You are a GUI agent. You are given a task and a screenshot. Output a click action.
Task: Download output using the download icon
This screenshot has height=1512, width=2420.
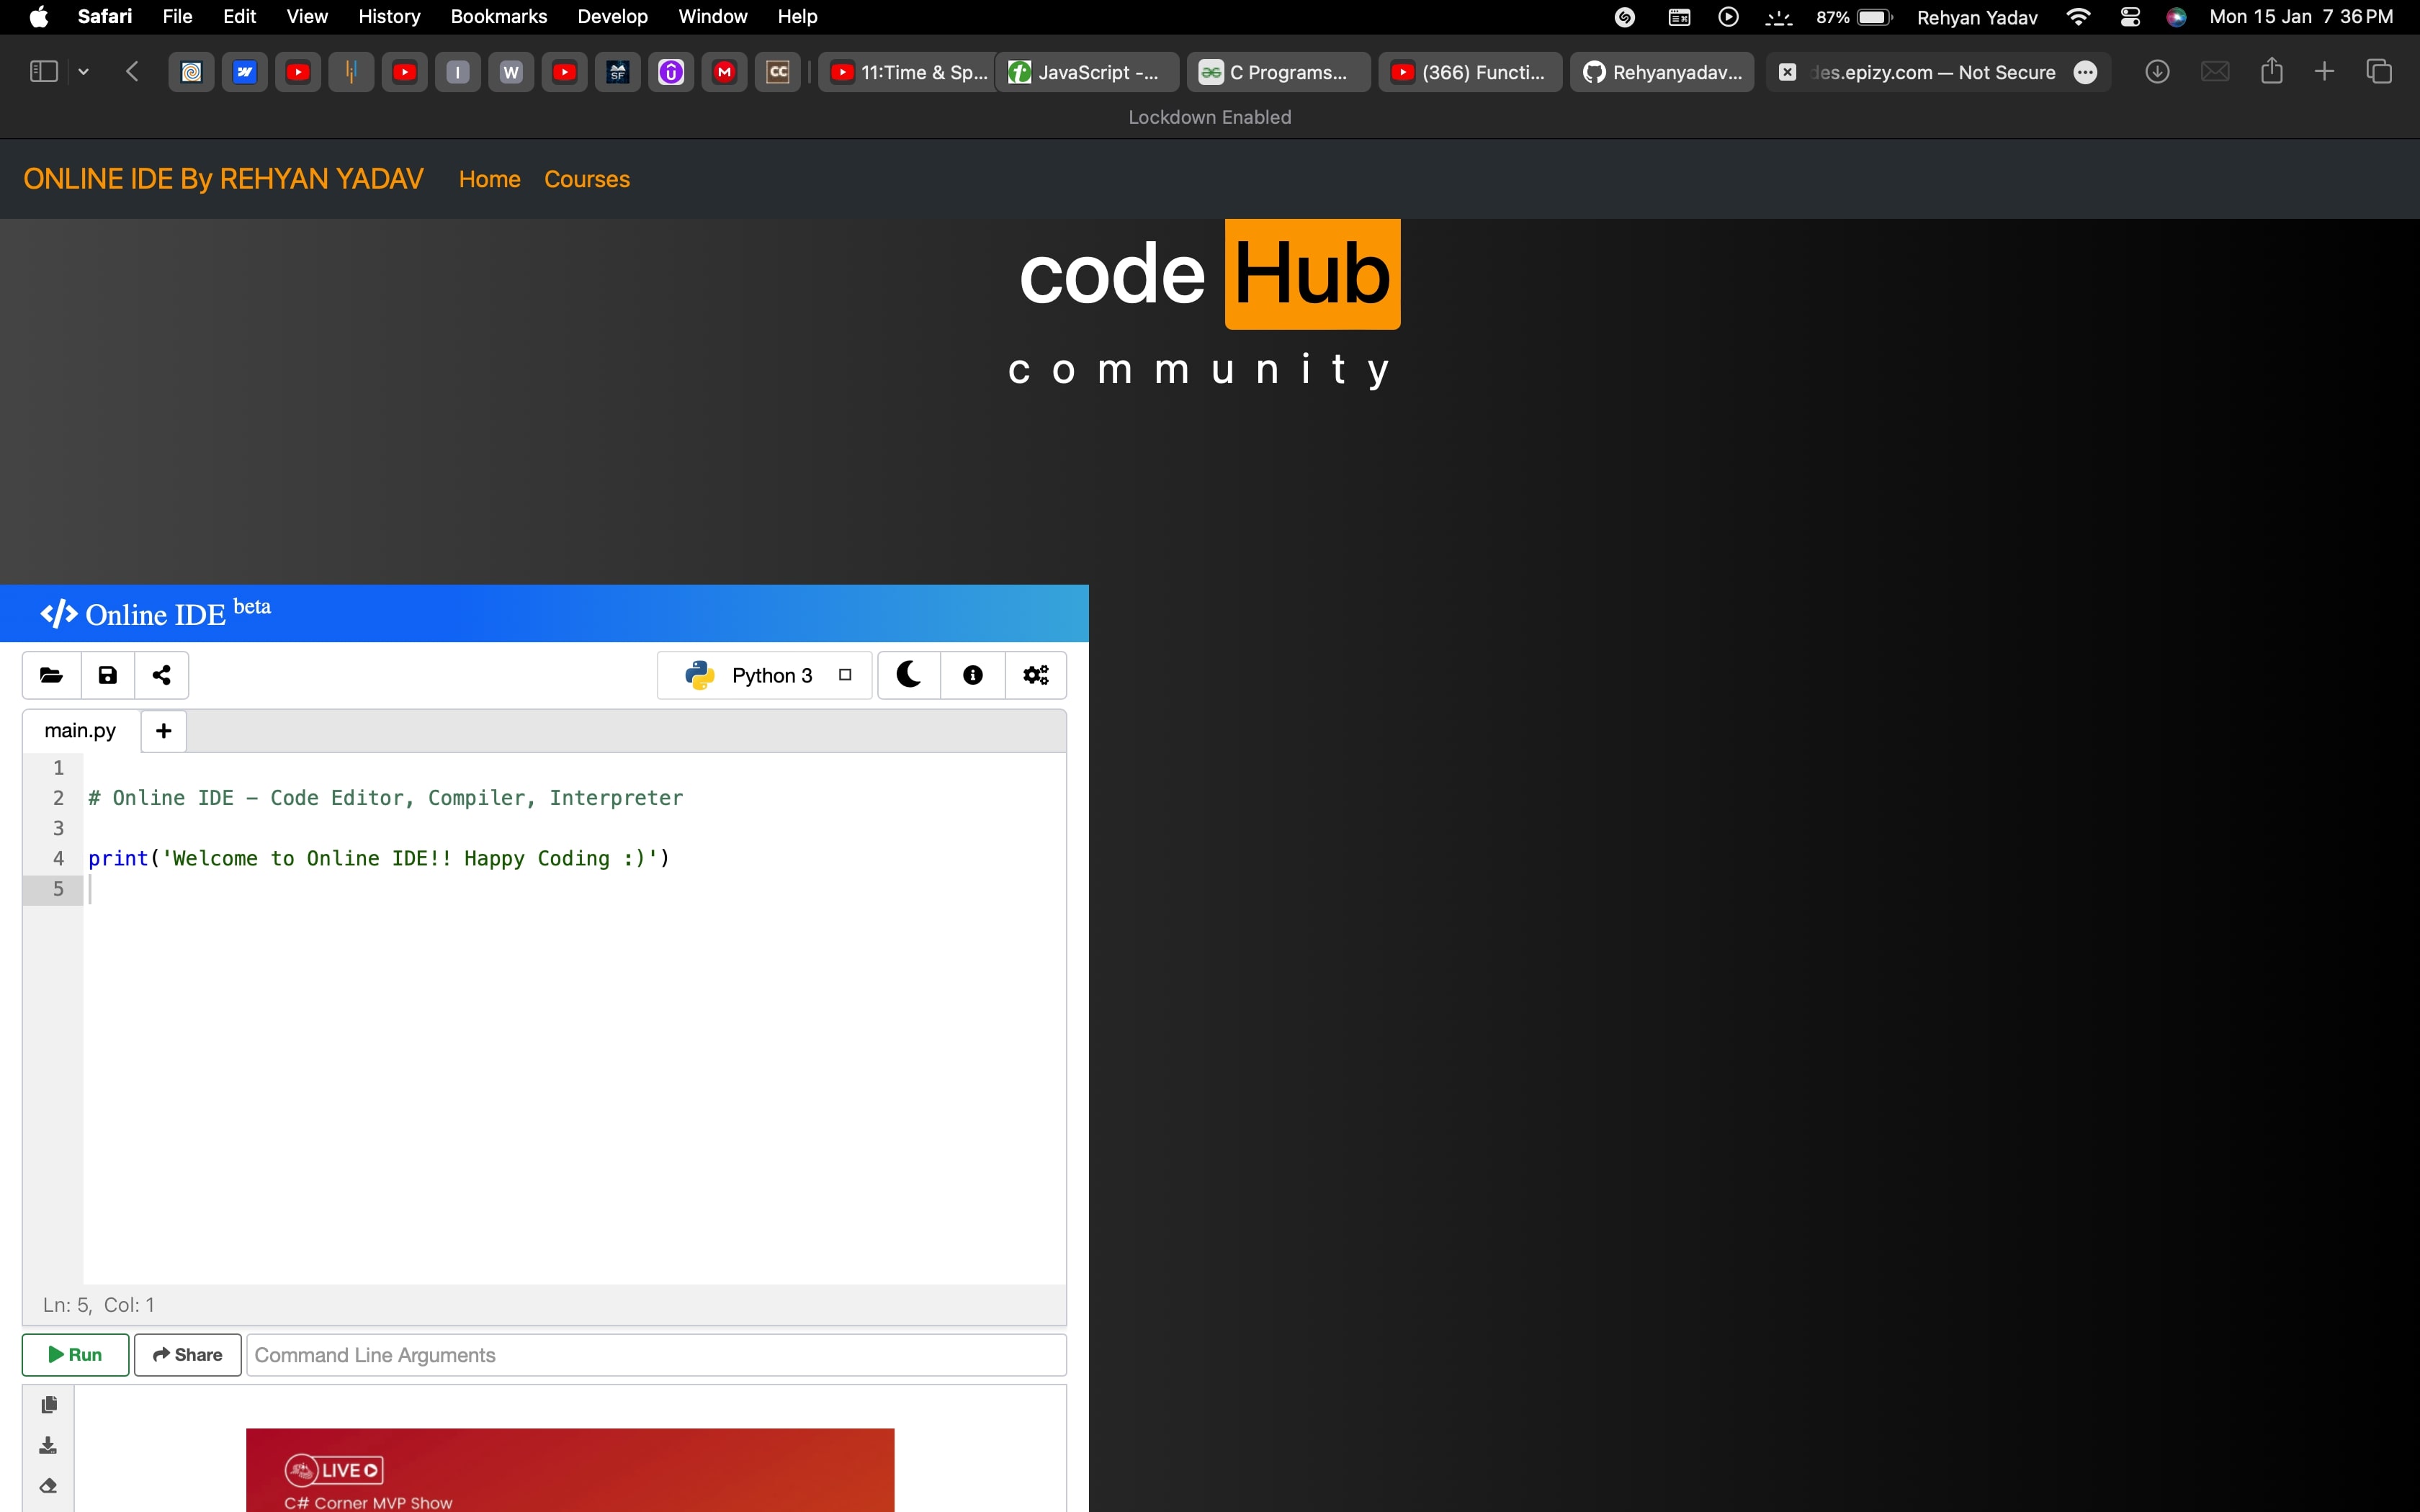pos(48,1445)
